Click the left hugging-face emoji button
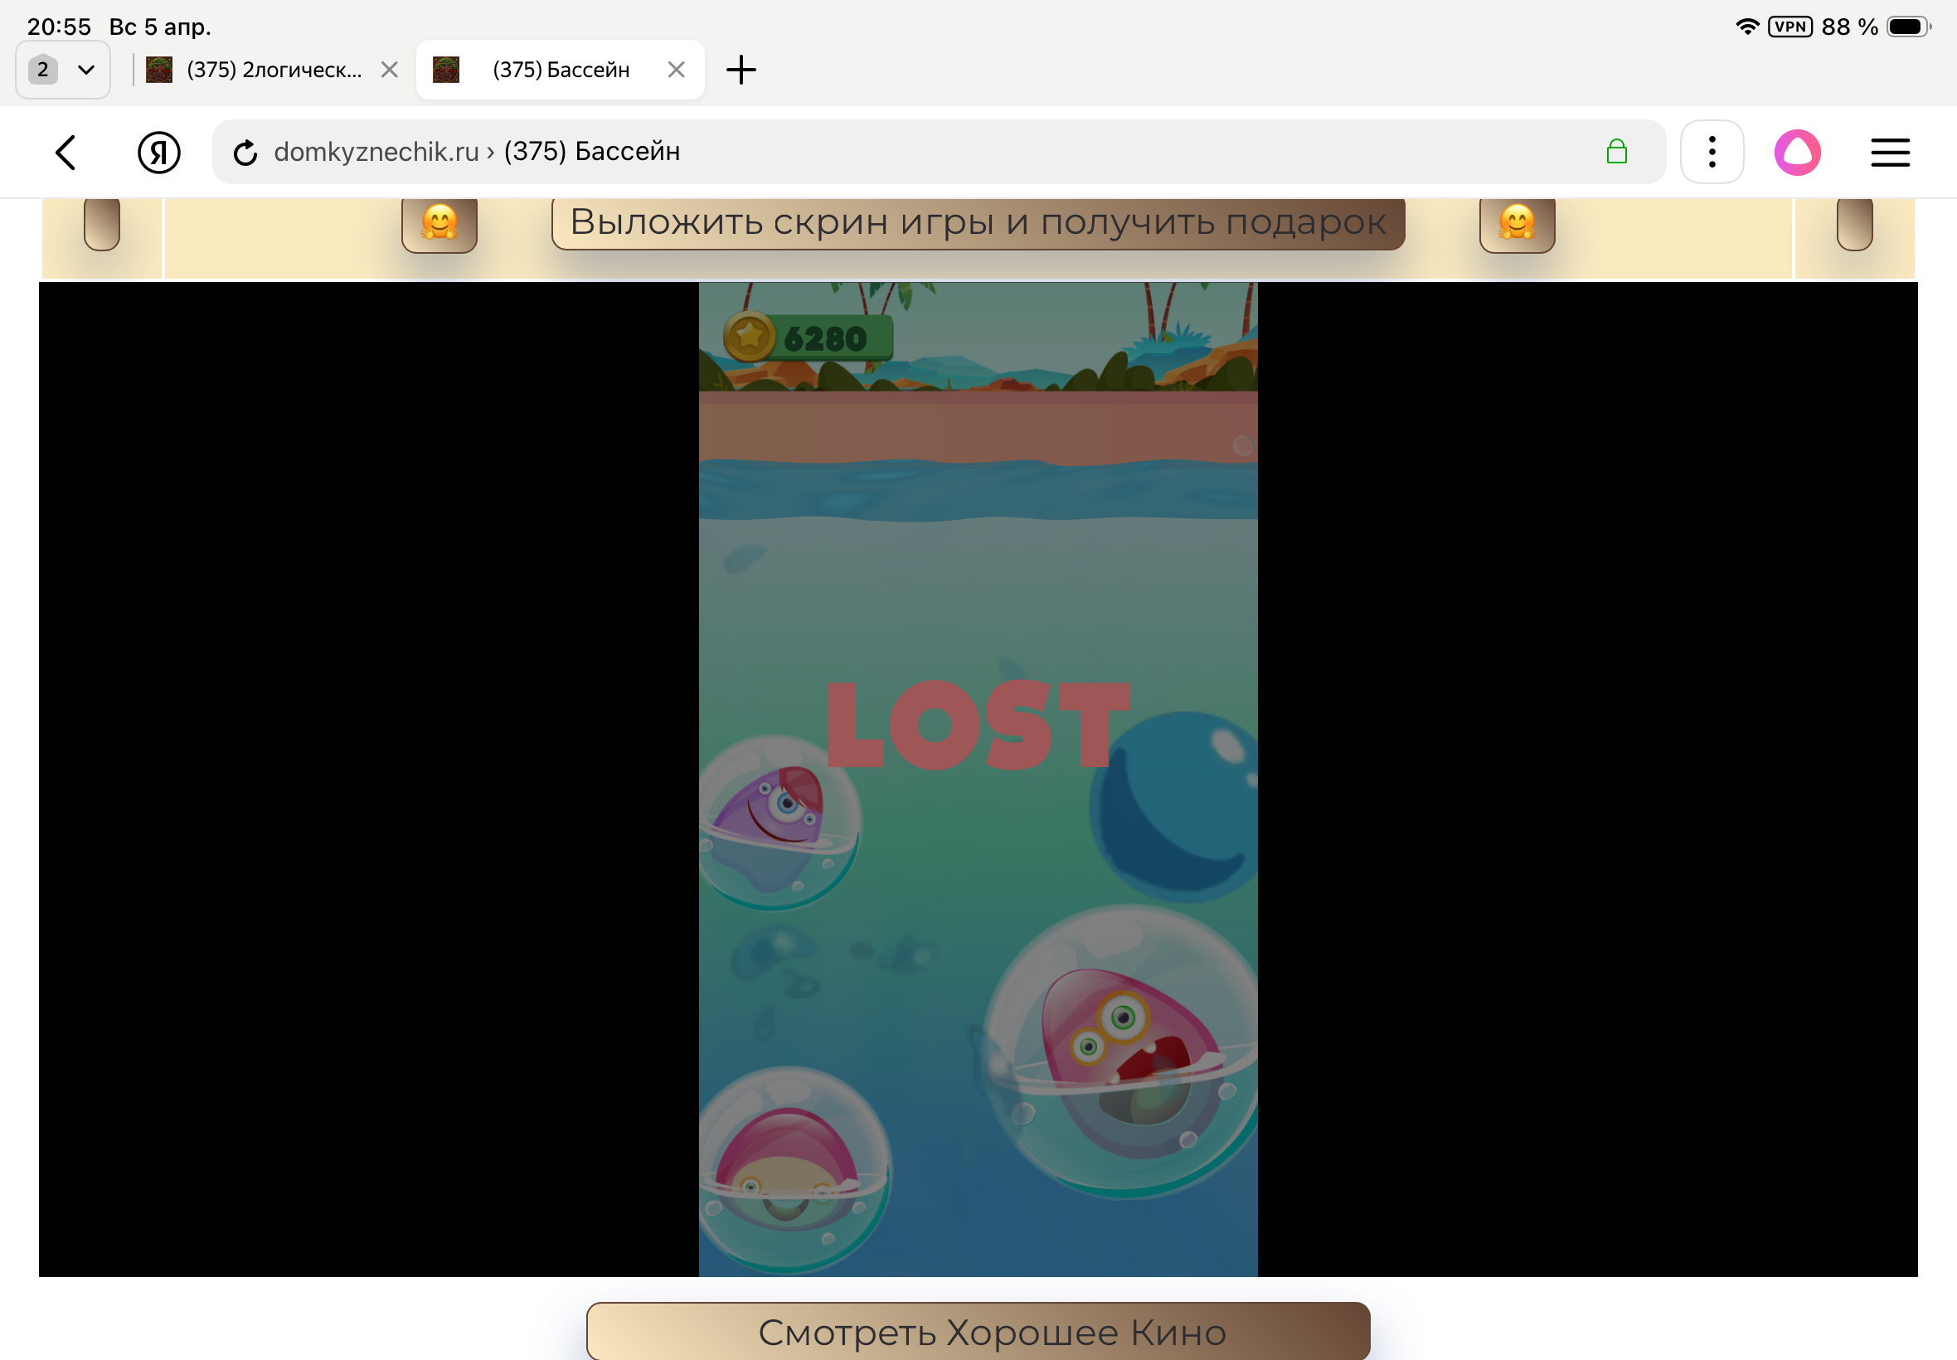Image resolution: width=1957 pixels, height=1360 pixels. 439,224
